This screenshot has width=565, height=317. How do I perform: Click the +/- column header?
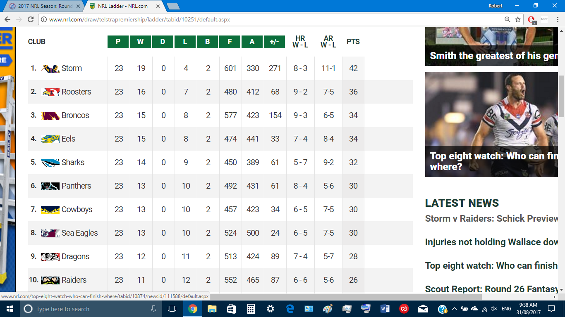tap(274, 42)
